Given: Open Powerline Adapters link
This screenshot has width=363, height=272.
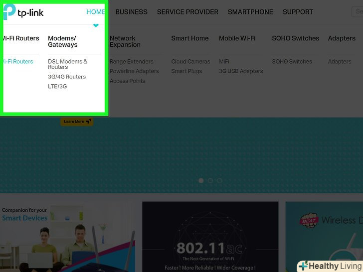Looking at the screenshot, I should [x=134, y=71].
